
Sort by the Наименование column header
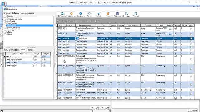point(86,25)
